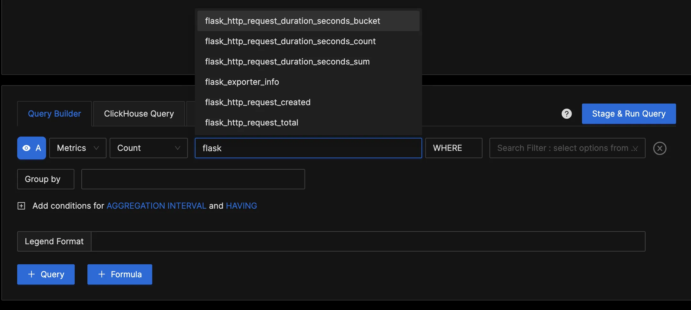Remove query A with the X icon

660,148
